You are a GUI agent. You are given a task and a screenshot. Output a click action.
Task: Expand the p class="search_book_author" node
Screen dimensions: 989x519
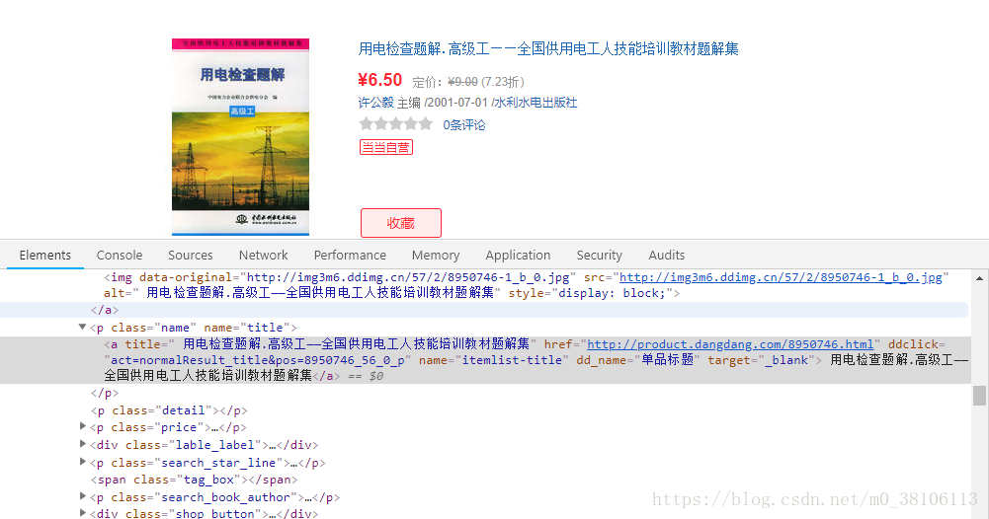tap(82, 496)
